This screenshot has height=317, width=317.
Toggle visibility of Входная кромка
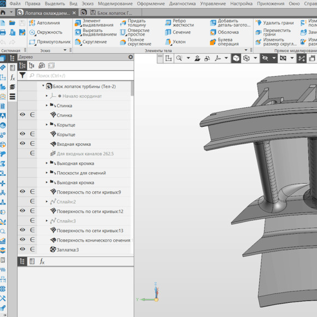[22, 144]
